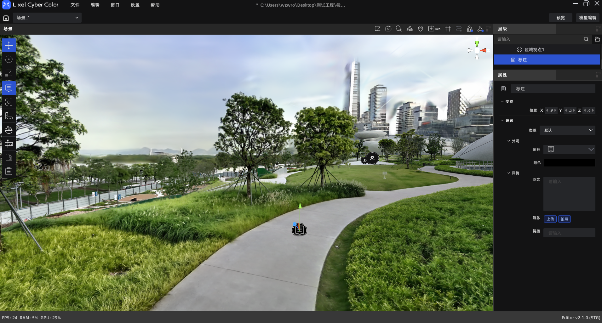Select the rotate tool in left toolbar
The image size is (602, 323).
[x=9, y=59]
